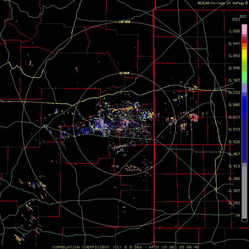This screenshot has width=249, height=249.
Task: Click the 0.787 color scale value
Action: pos(234,80)
